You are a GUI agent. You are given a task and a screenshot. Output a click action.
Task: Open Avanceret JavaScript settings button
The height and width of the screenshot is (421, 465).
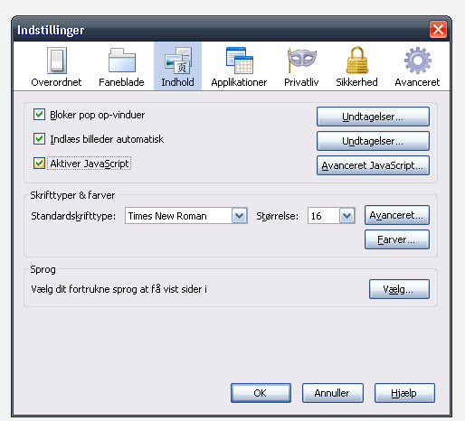point(373,165)
